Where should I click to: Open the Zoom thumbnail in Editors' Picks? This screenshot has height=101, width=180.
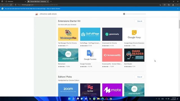coord(68,90)
